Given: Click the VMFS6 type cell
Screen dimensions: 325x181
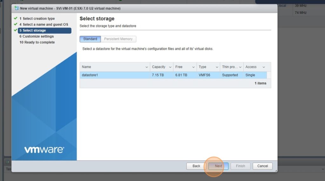Looking at the screenshot, I should click(204, 75).
